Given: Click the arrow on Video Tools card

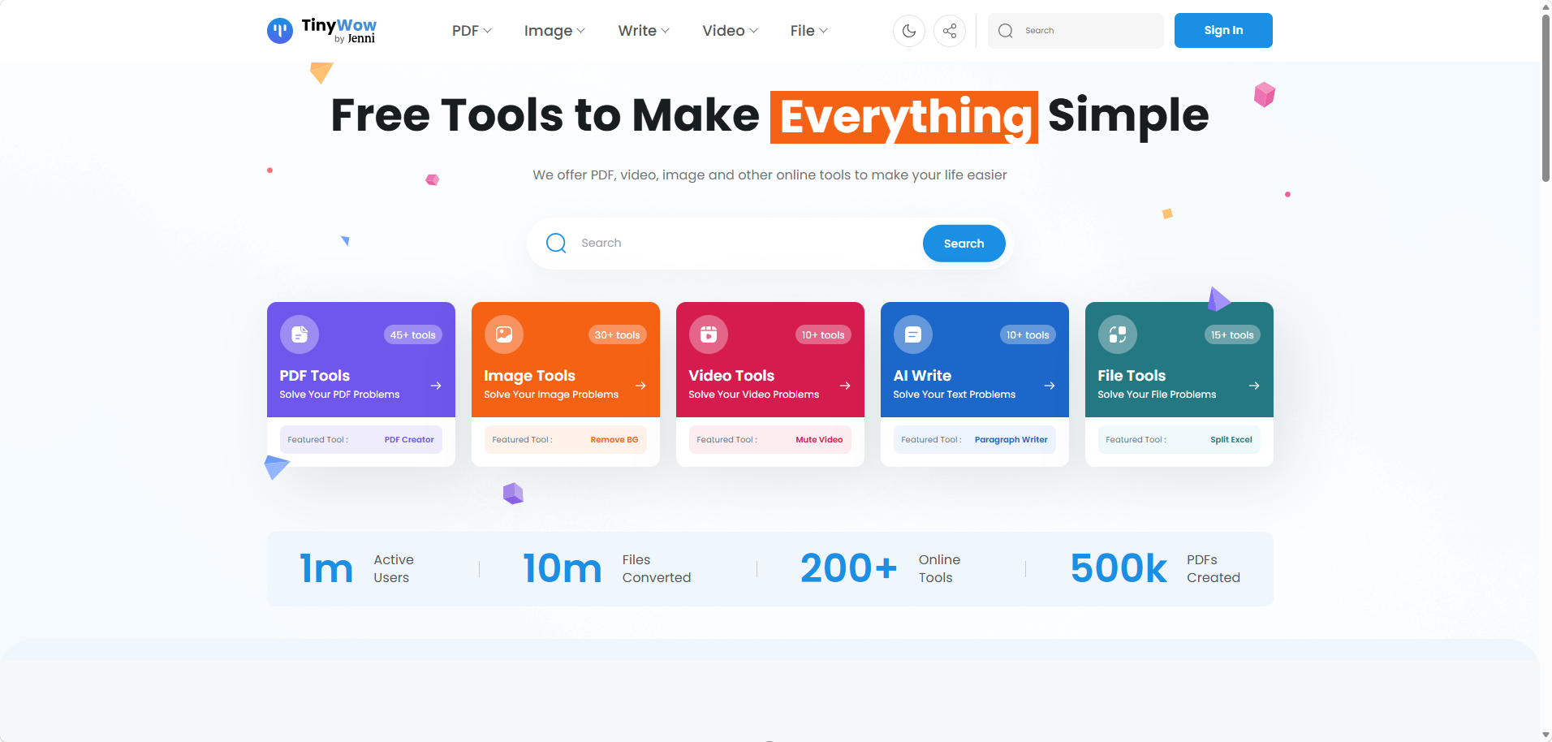Looking at the screenshot, I should tap(845, 386).
